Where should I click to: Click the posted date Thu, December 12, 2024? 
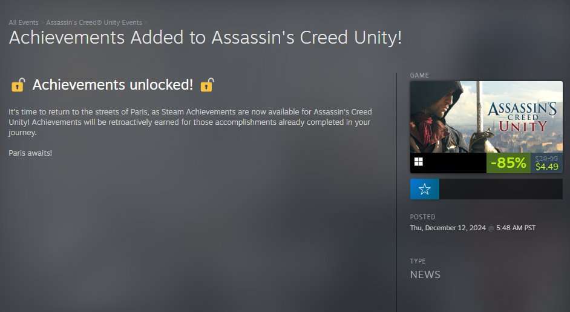point(448,228)
